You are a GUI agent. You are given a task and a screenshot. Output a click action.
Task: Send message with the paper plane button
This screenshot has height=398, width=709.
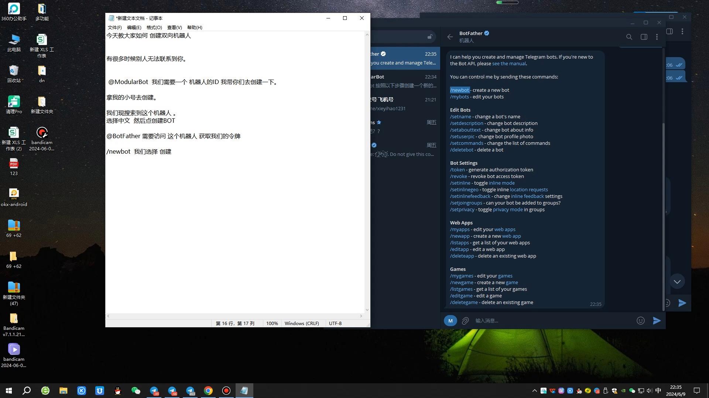click(657, 321)
